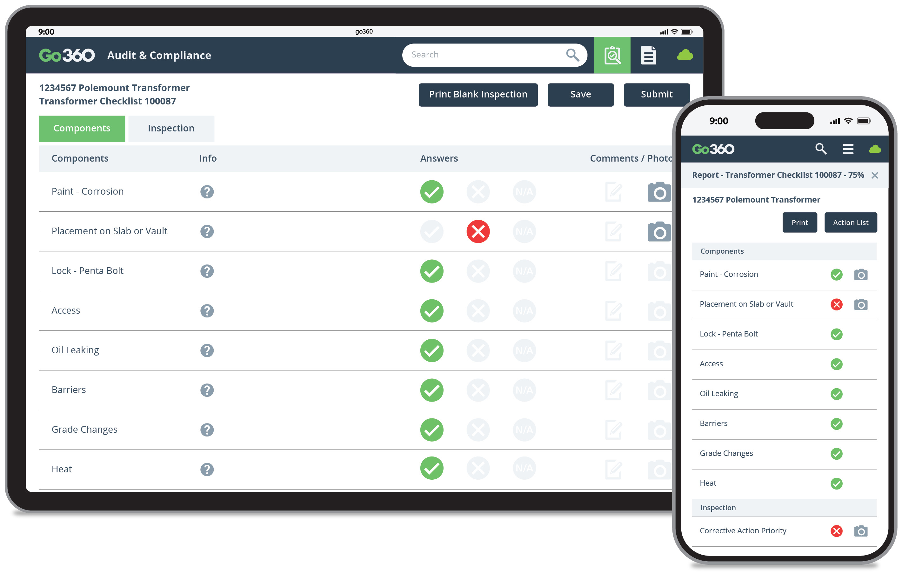
Task: Switch to the Inspection tab
Action: click(x=171, y=129)
